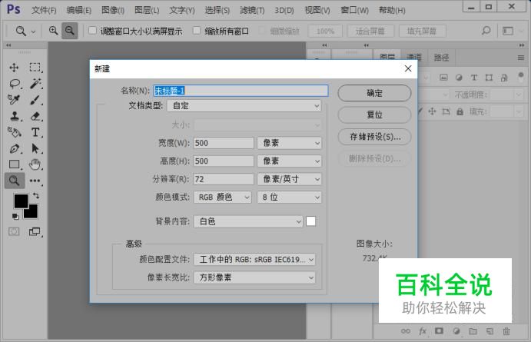Click the foreground color swatch
531x342 pixels.
click(x=21, y=200)
